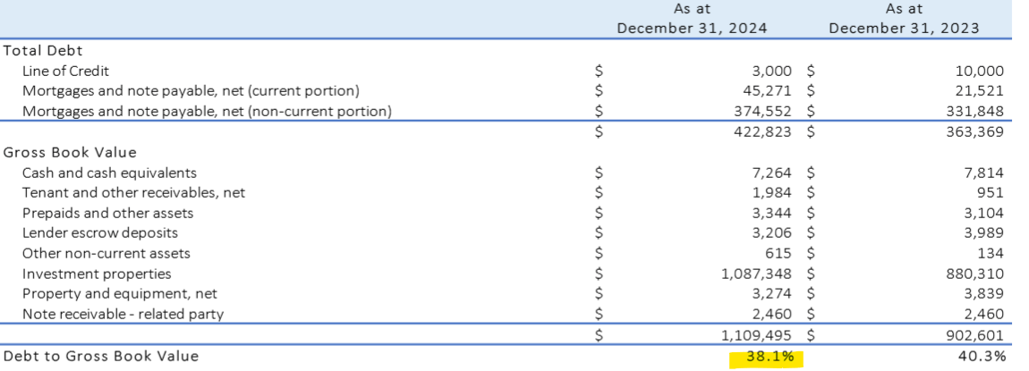Click the 'Tenant and other receivables, net' label
Screen dimensions: 1029x371
[133, 192]
